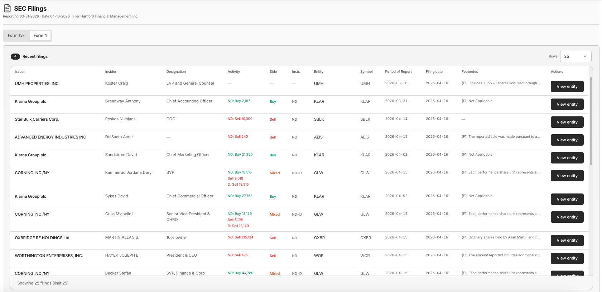
Task: View entity for Gullo Michelle L row
Action: 567,217
